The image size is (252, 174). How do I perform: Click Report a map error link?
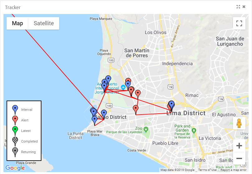(x=233, y=170)
